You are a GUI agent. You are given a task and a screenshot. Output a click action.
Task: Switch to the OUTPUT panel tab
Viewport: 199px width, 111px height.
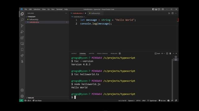pos(74,53)
